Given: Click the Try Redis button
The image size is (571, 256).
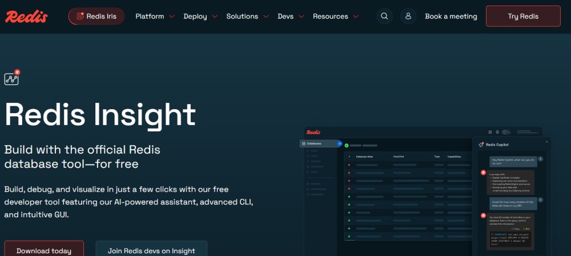Looking at the screenshot, I should click(x=523, y=16).
